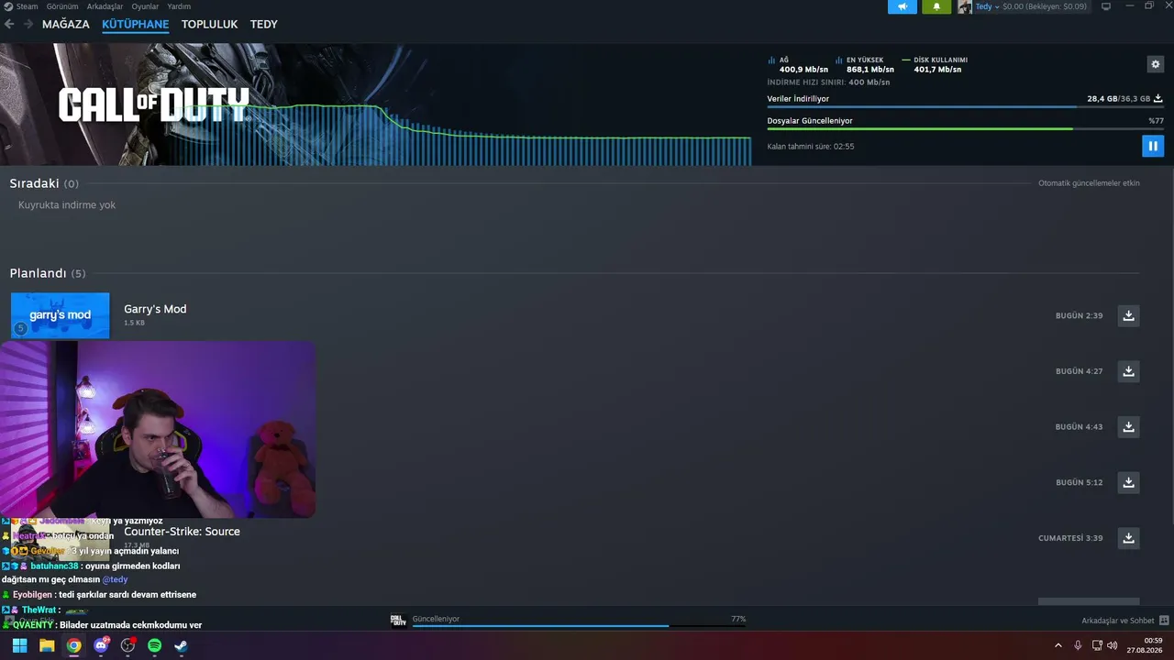Start the download scheduled BUGÜN 4:43
Screen dimensions: 1174x660
pyautogui.click(x=1128, y=427)
